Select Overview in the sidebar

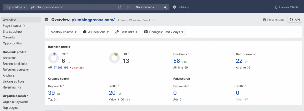(x=21, y=20)
